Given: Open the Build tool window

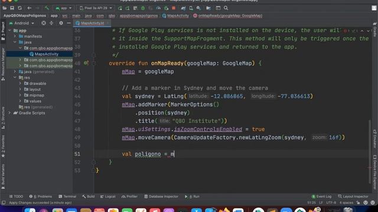Looking at the screenshot, I should coord(88,197).
